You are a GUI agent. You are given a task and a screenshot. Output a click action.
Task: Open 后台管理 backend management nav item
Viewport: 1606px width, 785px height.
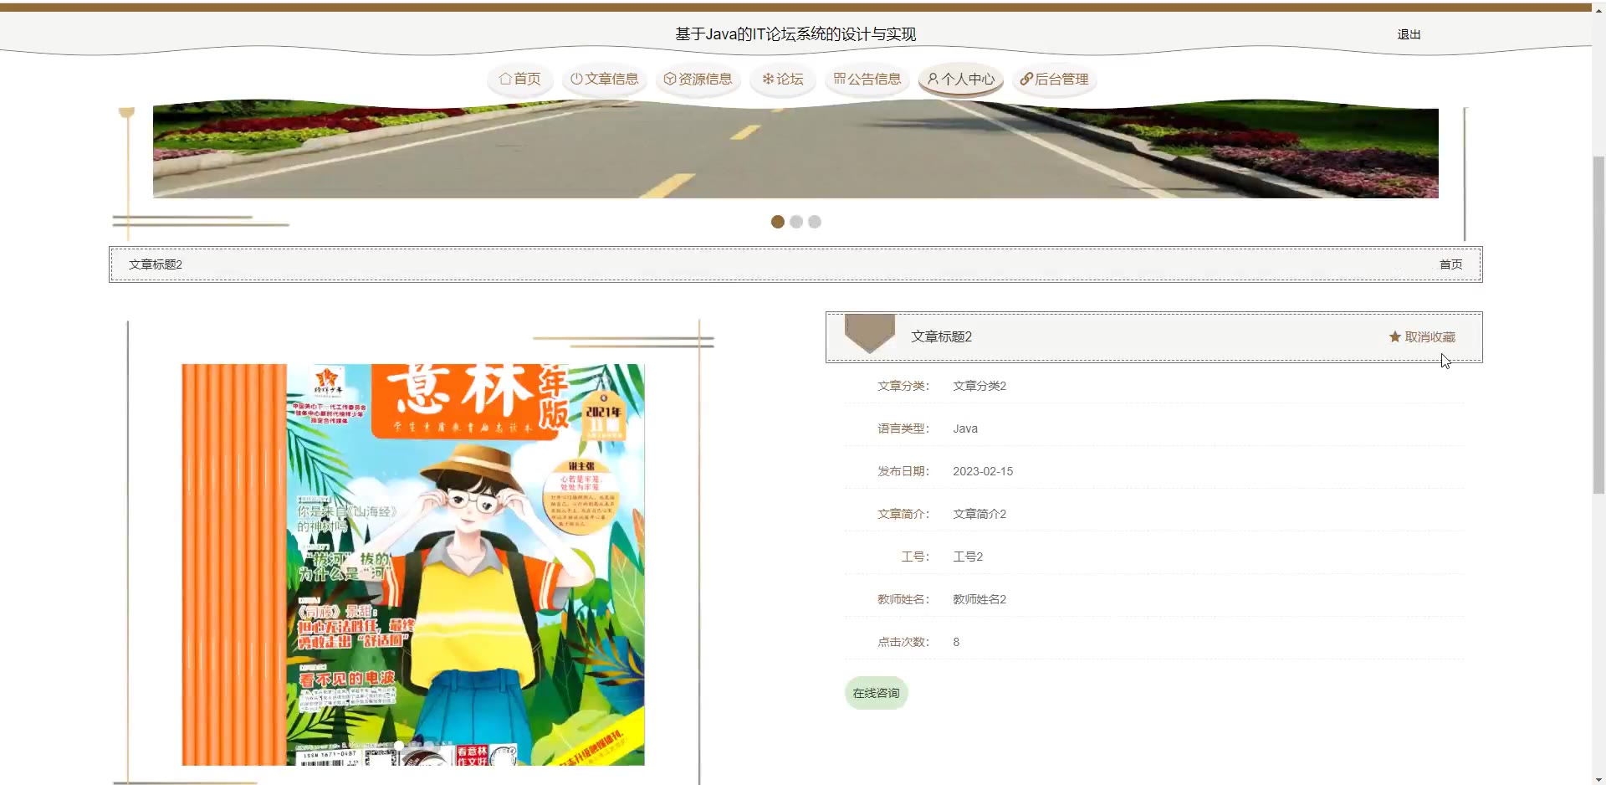(x=1054, y=79)
